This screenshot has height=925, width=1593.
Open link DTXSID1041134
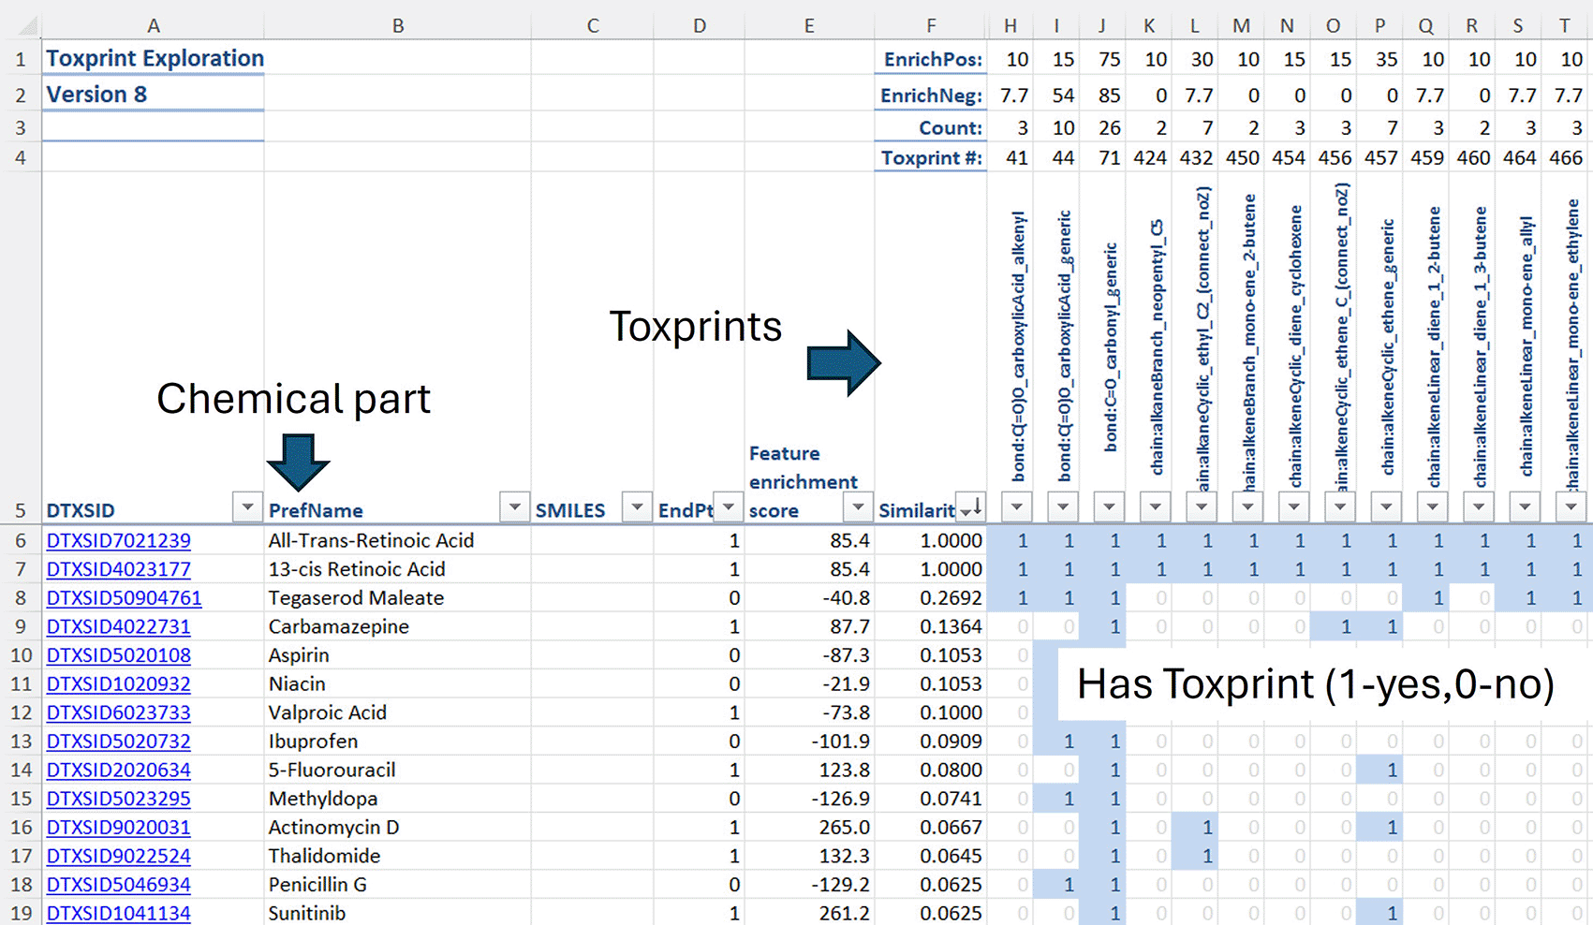[x=119, y=913]
